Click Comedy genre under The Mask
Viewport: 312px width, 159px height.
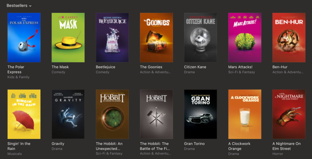click(58, 72)
